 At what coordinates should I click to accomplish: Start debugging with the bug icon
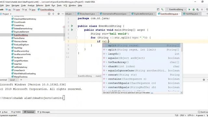click(x=194, y=9)
